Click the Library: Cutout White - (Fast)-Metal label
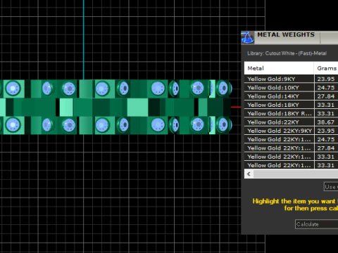The width and height of the screenshot is (338, 253). click(x=287, y=53)
